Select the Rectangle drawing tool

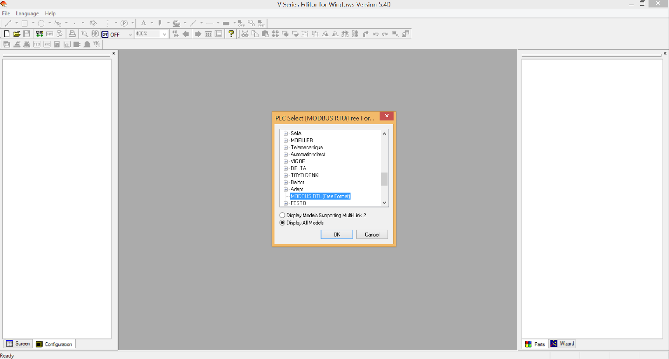click(x=25, y=23)
